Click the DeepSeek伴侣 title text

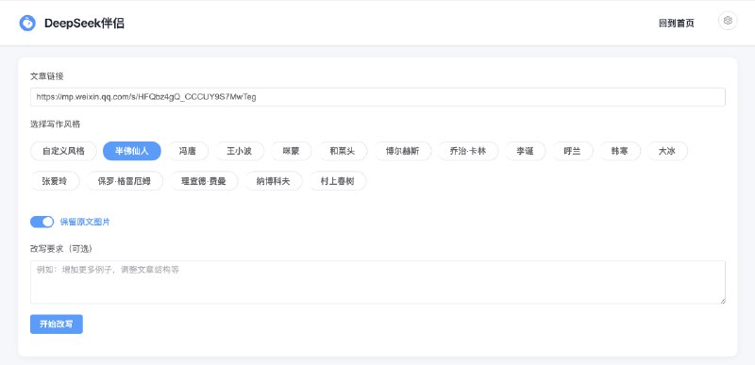pos(84,23)
